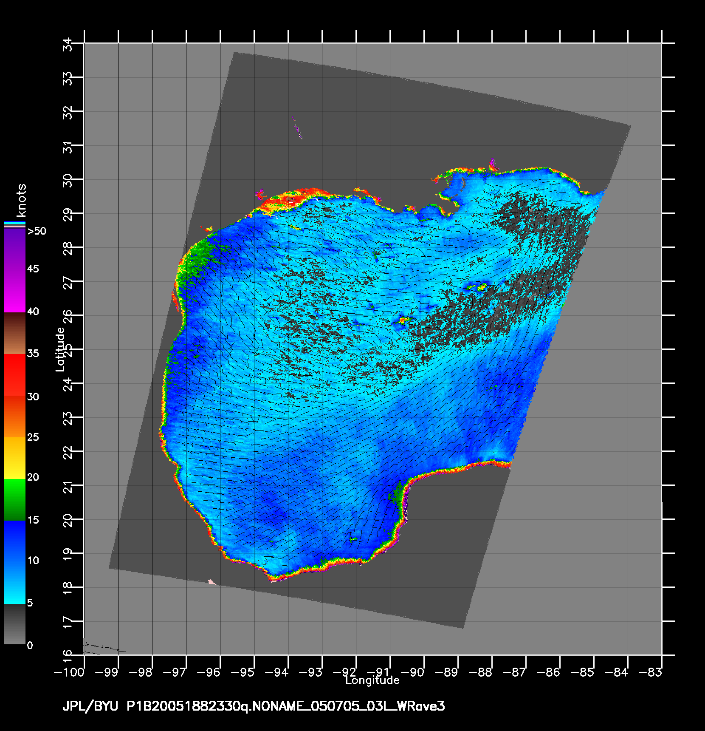
Task: Click the '-93' longitude tick label
Action: [x=311, y=672]
